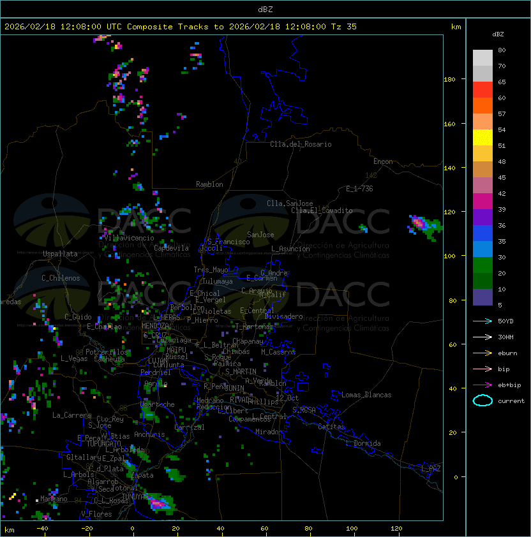The width and height of the screenshot is (531, 537).
Task: Click the 'L_Asuncion' map label
Action: [290, 249]
